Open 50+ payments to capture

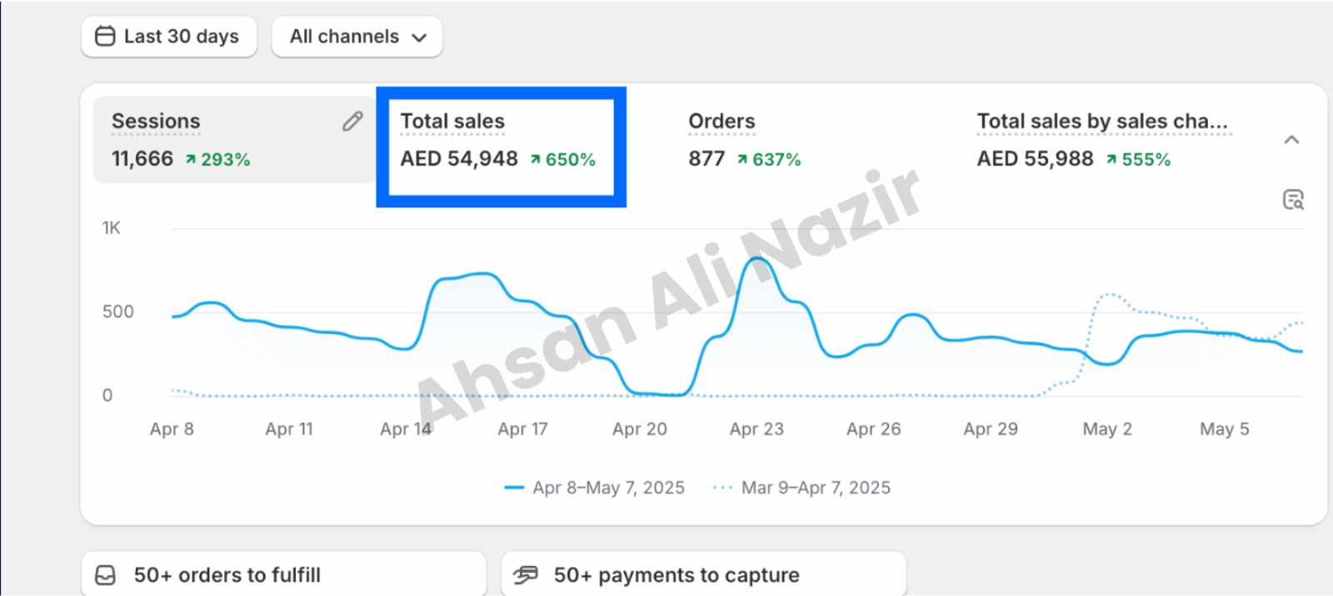pos(704,574)
